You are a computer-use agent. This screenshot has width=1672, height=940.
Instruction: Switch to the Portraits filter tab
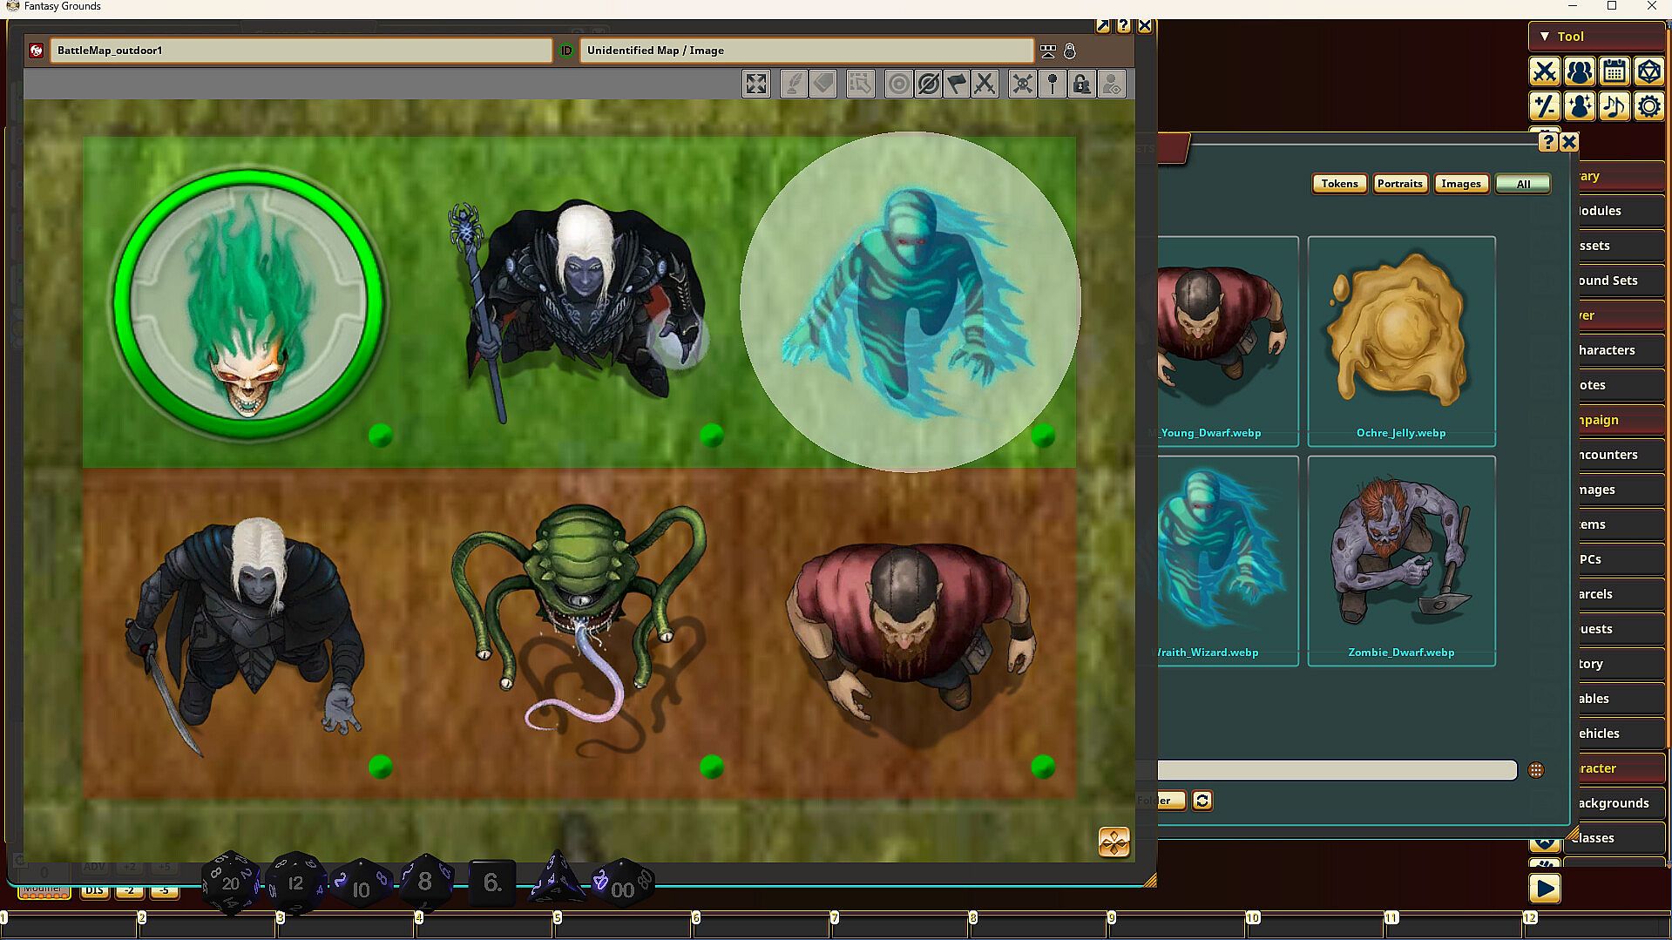[x=1399, y=184]
